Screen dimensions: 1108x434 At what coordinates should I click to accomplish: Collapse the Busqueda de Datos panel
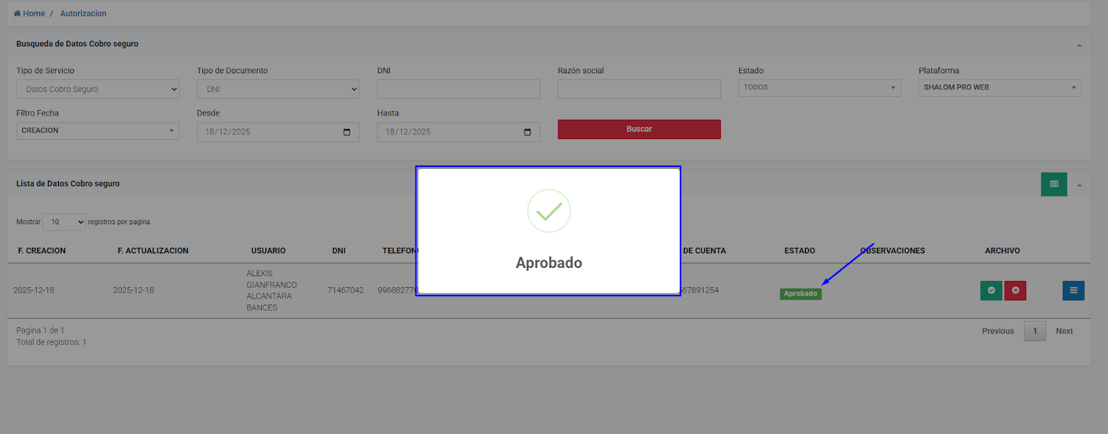coord(1079,45)
